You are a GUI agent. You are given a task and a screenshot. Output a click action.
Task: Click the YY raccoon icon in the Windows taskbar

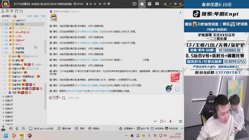tap(21, 136)
